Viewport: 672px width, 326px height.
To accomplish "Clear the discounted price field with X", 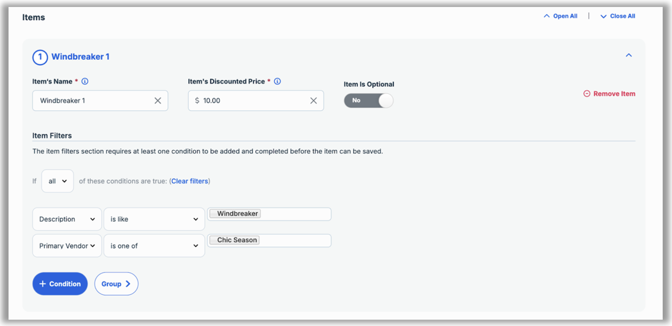I will pos(313,101).
